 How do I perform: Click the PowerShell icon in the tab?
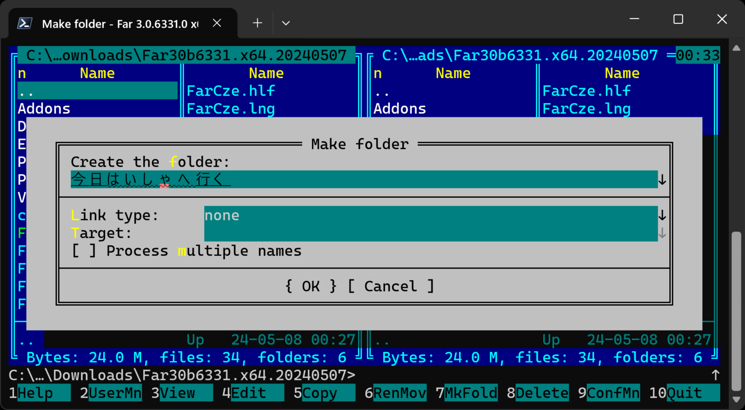(25, 23)
